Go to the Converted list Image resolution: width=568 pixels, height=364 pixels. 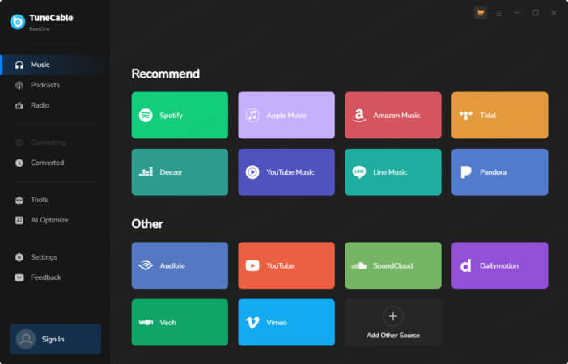coord(47,163)
